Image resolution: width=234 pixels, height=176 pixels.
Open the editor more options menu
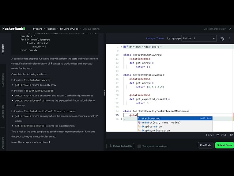click(230, 39)
